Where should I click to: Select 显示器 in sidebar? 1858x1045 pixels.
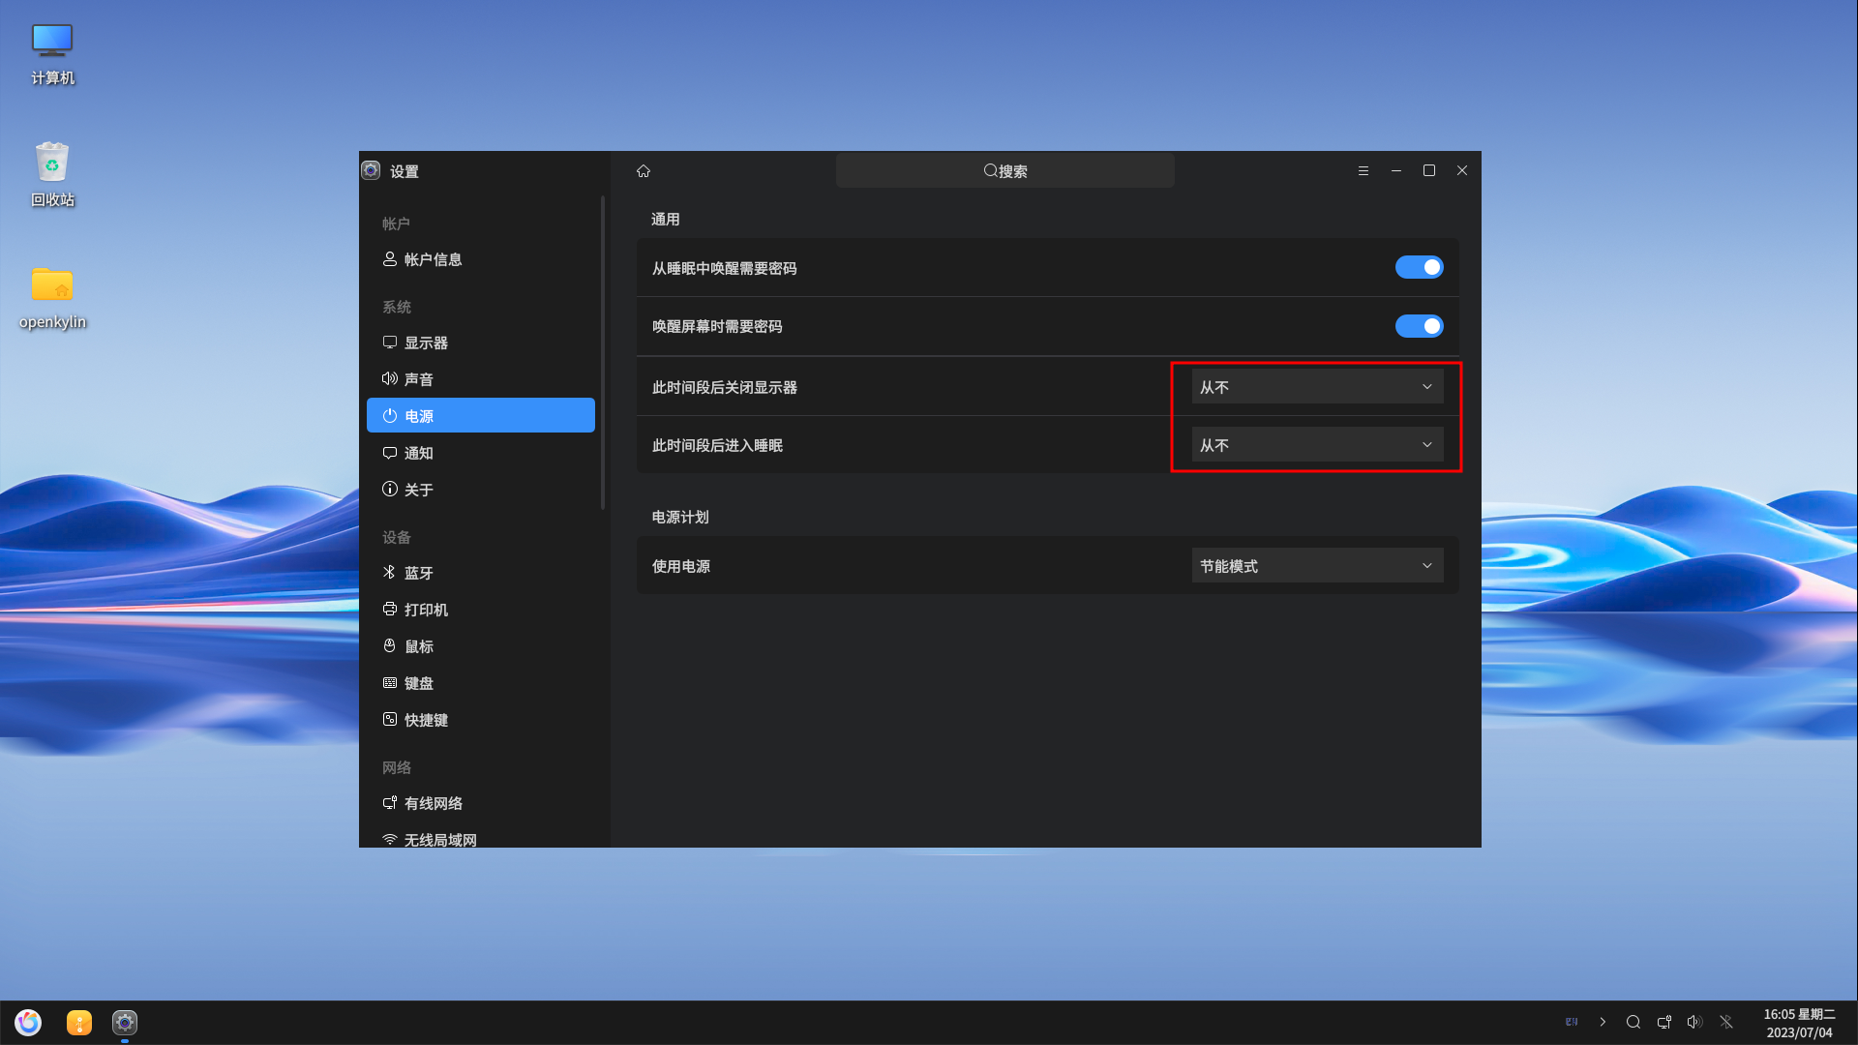click(481, 343)
